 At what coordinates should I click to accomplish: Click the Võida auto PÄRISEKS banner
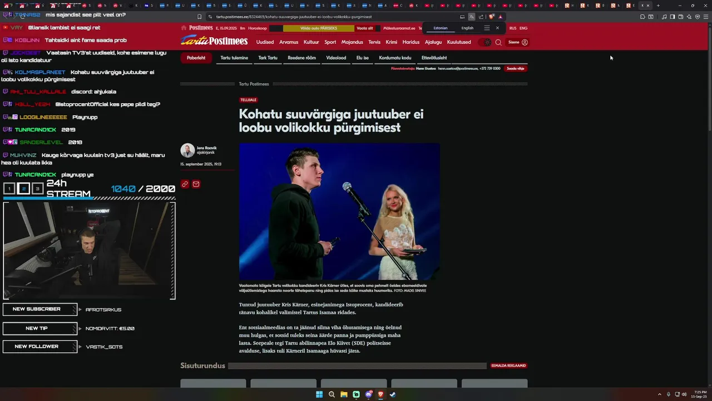[319, 28]
